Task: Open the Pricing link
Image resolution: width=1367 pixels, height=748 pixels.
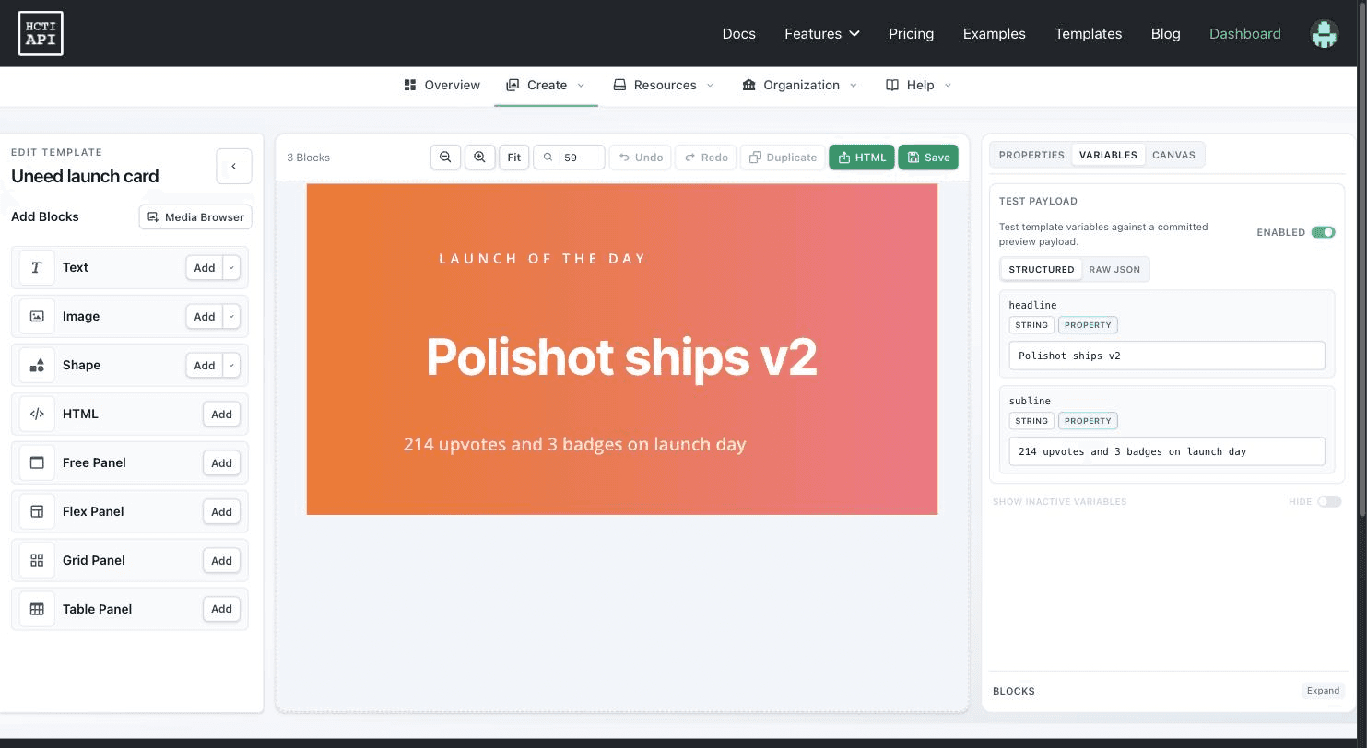Action: pyautogui.click(x=911, y=33)
